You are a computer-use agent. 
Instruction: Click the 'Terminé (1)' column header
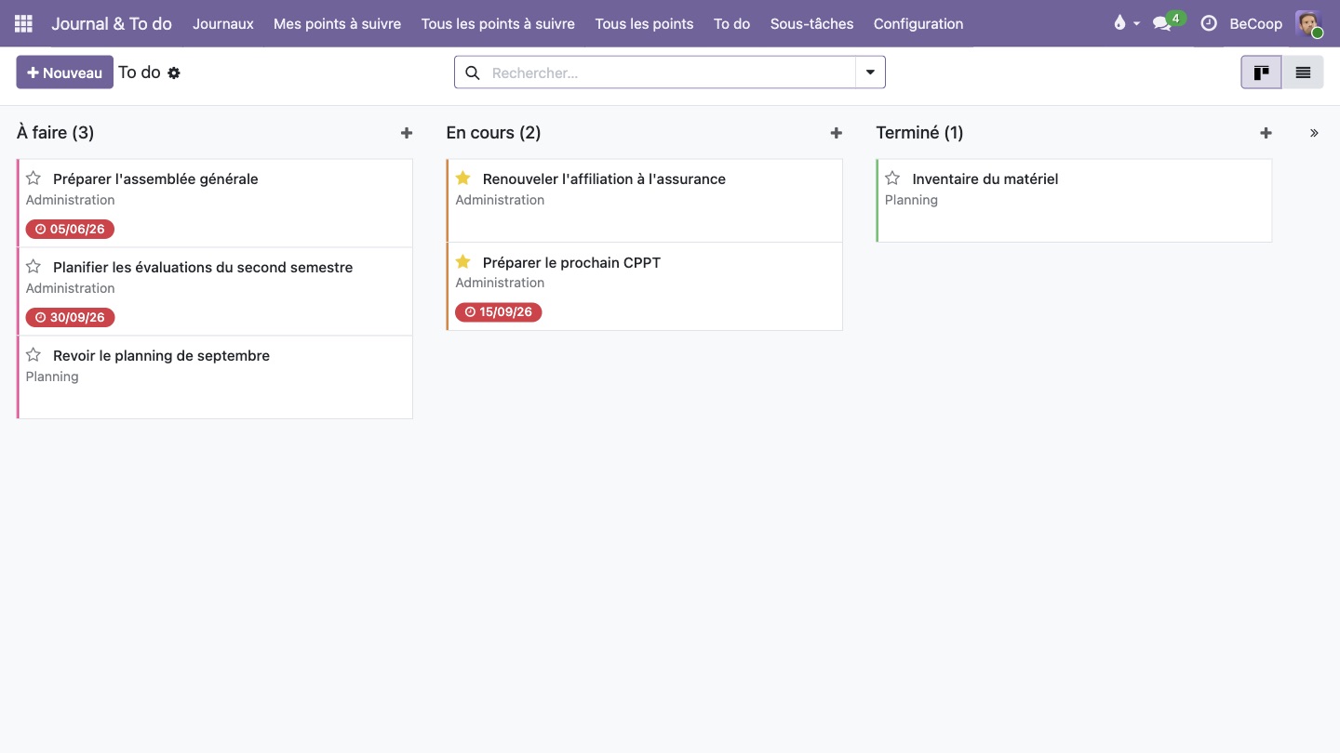click(919, 133)
